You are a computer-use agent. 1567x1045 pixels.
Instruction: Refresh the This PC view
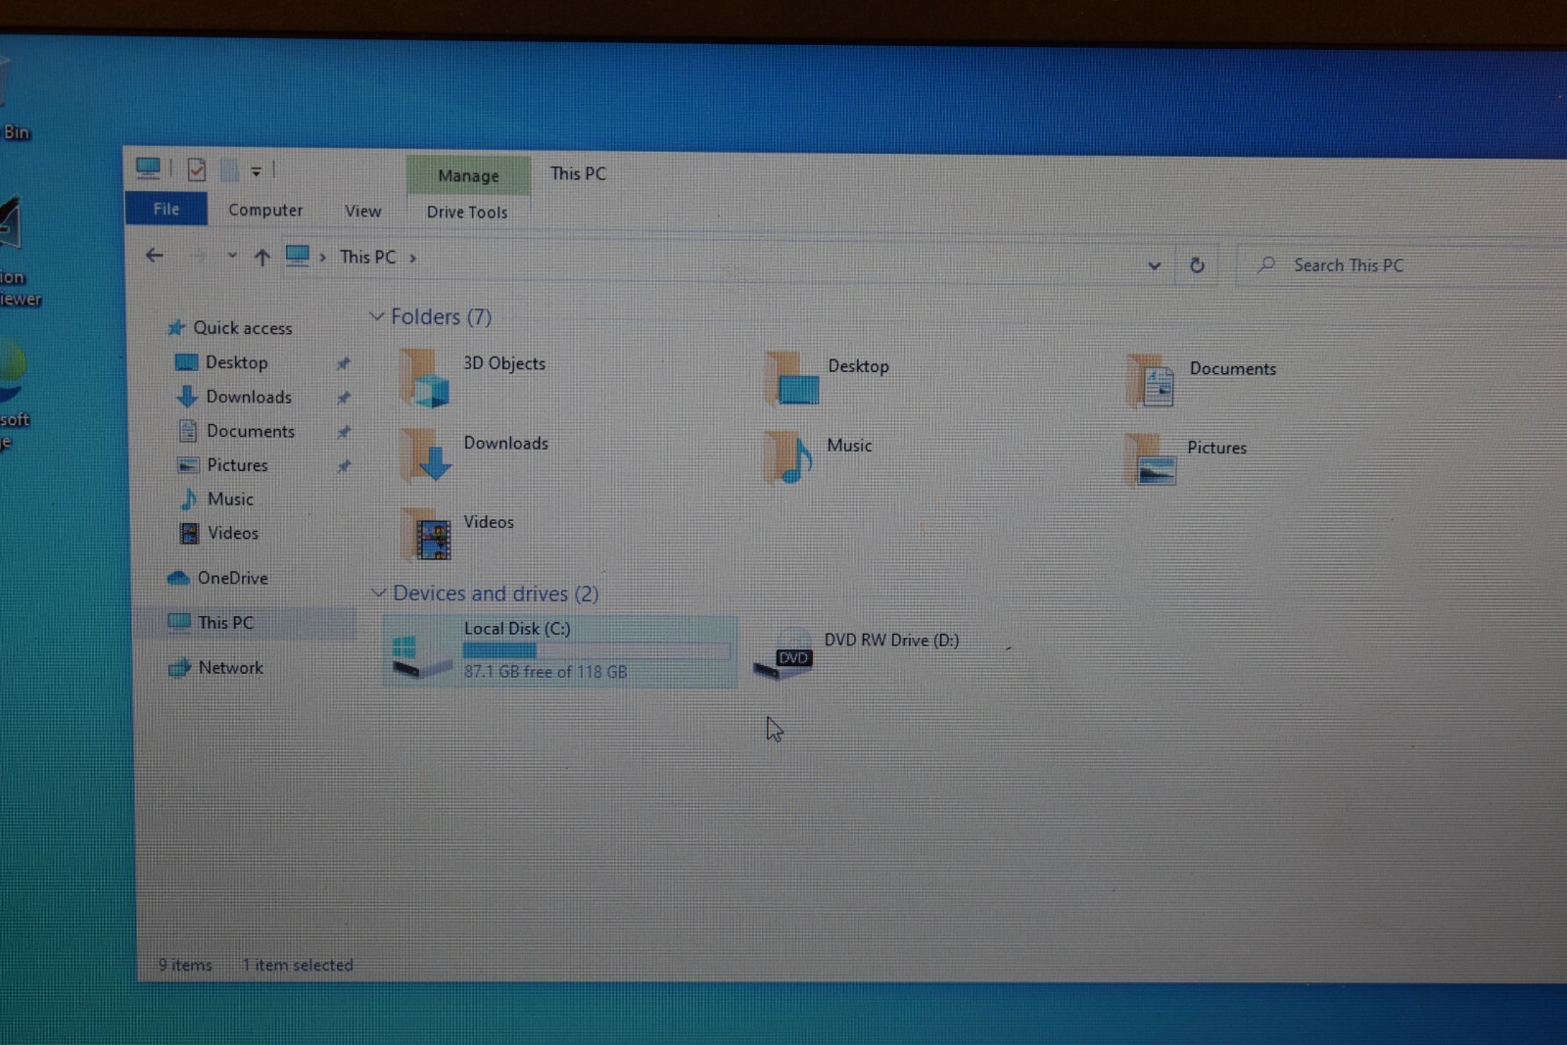pos(1197,265)
